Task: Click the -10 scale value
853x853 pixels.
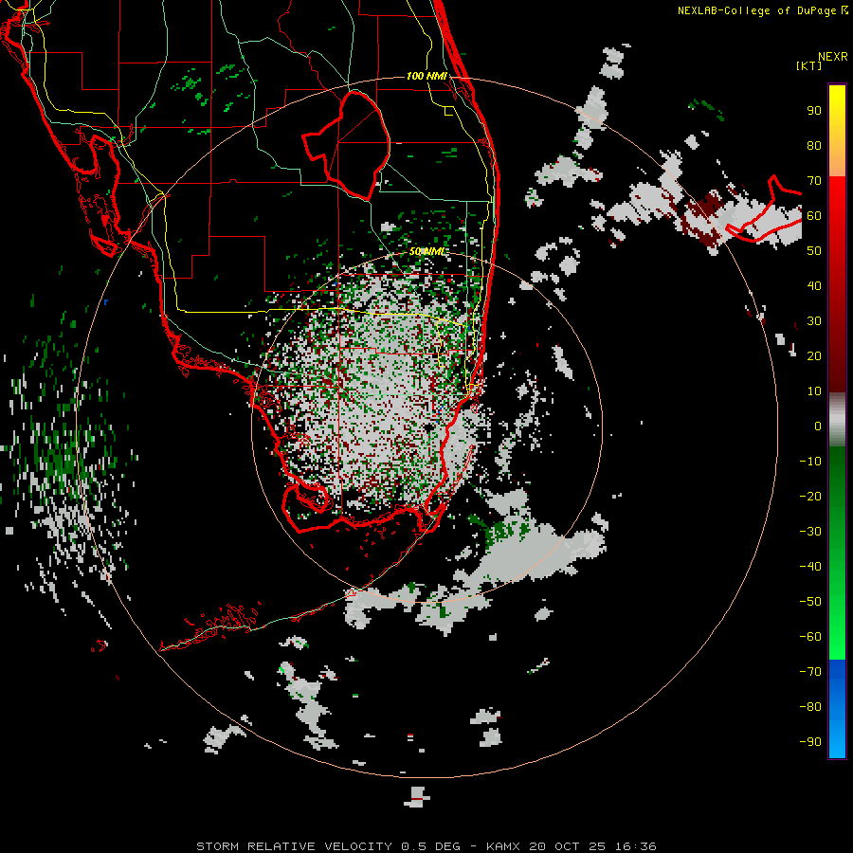Action: (810, 462)
